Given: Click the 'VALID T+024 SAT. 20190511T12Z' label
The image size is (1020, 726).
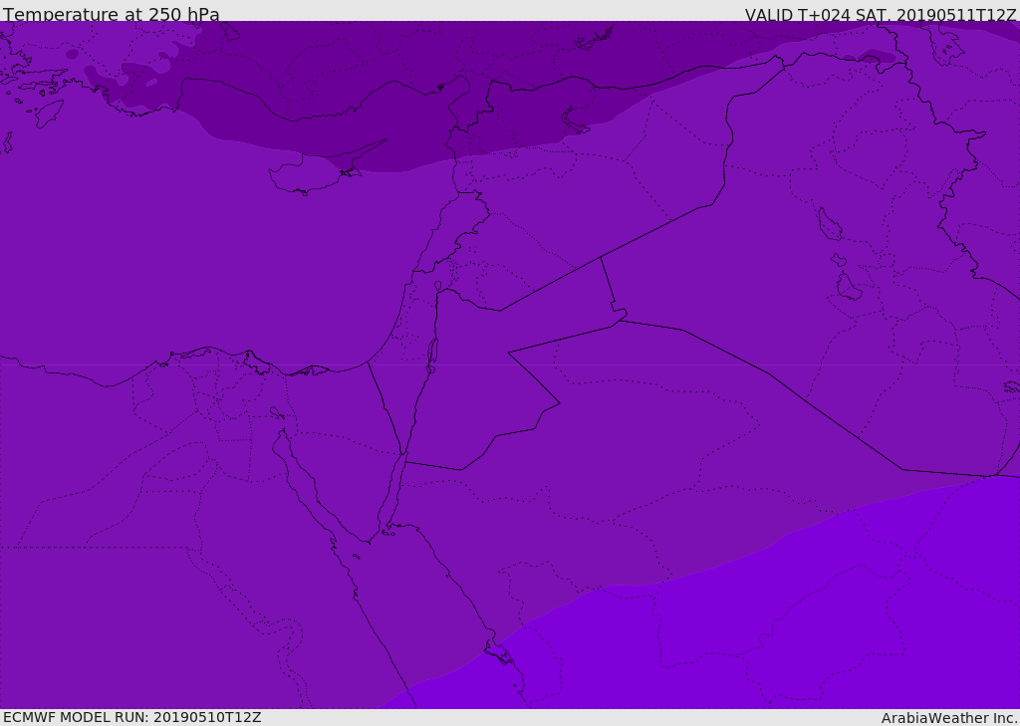Looking at the screenshot, I should (x=881, y=14).
